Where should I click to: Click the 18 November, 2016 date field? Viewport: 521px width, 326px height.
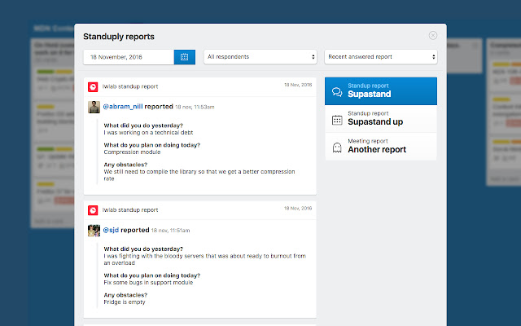(x=129, y=57)
